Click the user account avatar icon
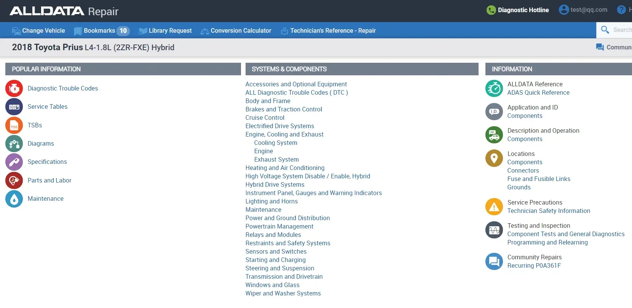 [x=564, y=10]
